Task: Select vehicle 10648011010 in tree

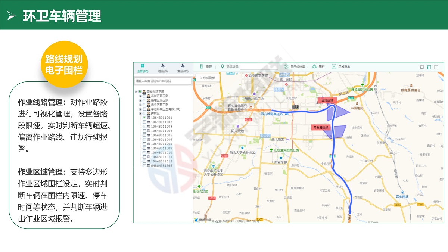Action: pyautogui.click(x=162, y=152)
